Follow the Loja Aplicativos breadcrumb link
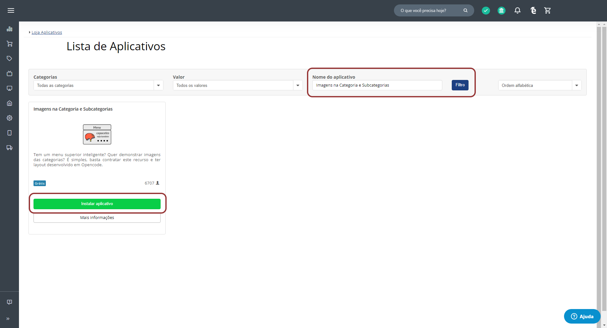This screenshot has height=328, width=607. coord(47,32)
